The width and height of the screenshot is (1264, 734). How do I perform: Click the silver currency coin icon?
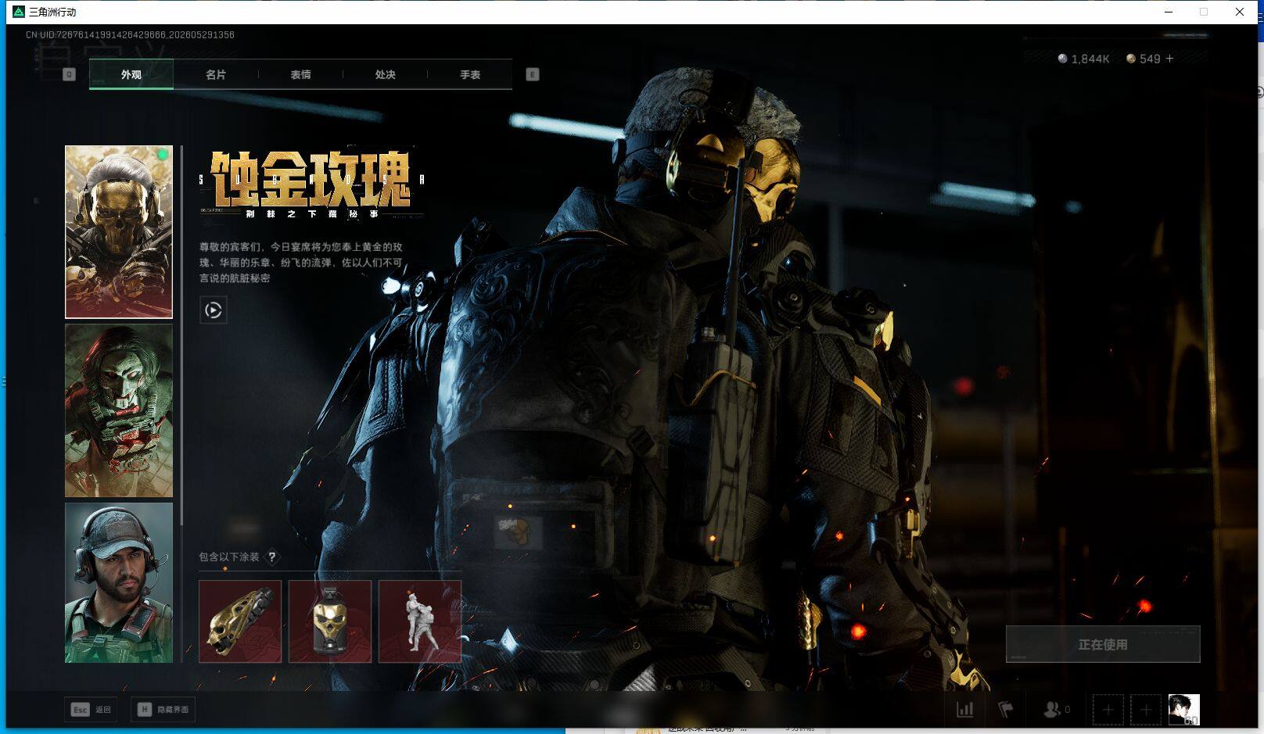coord(1062,59)
